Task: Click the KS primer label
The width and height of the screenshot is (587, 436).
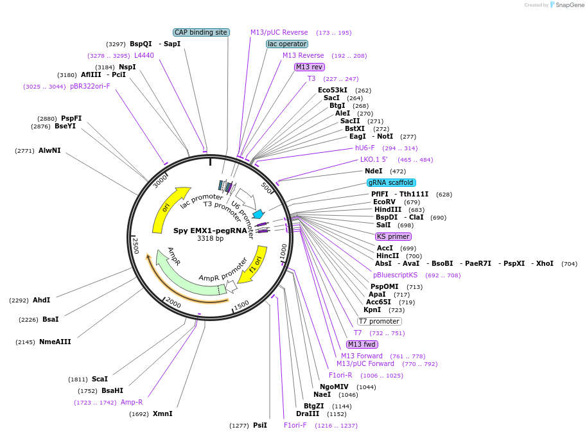Action: tap(393, 236)
